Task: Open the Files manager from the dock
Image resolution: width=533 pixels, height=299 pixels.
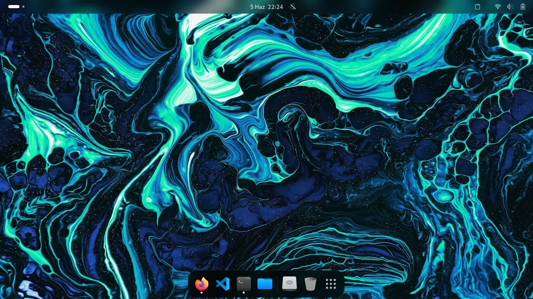Action: pyautogui.click(x=265, y=284)
